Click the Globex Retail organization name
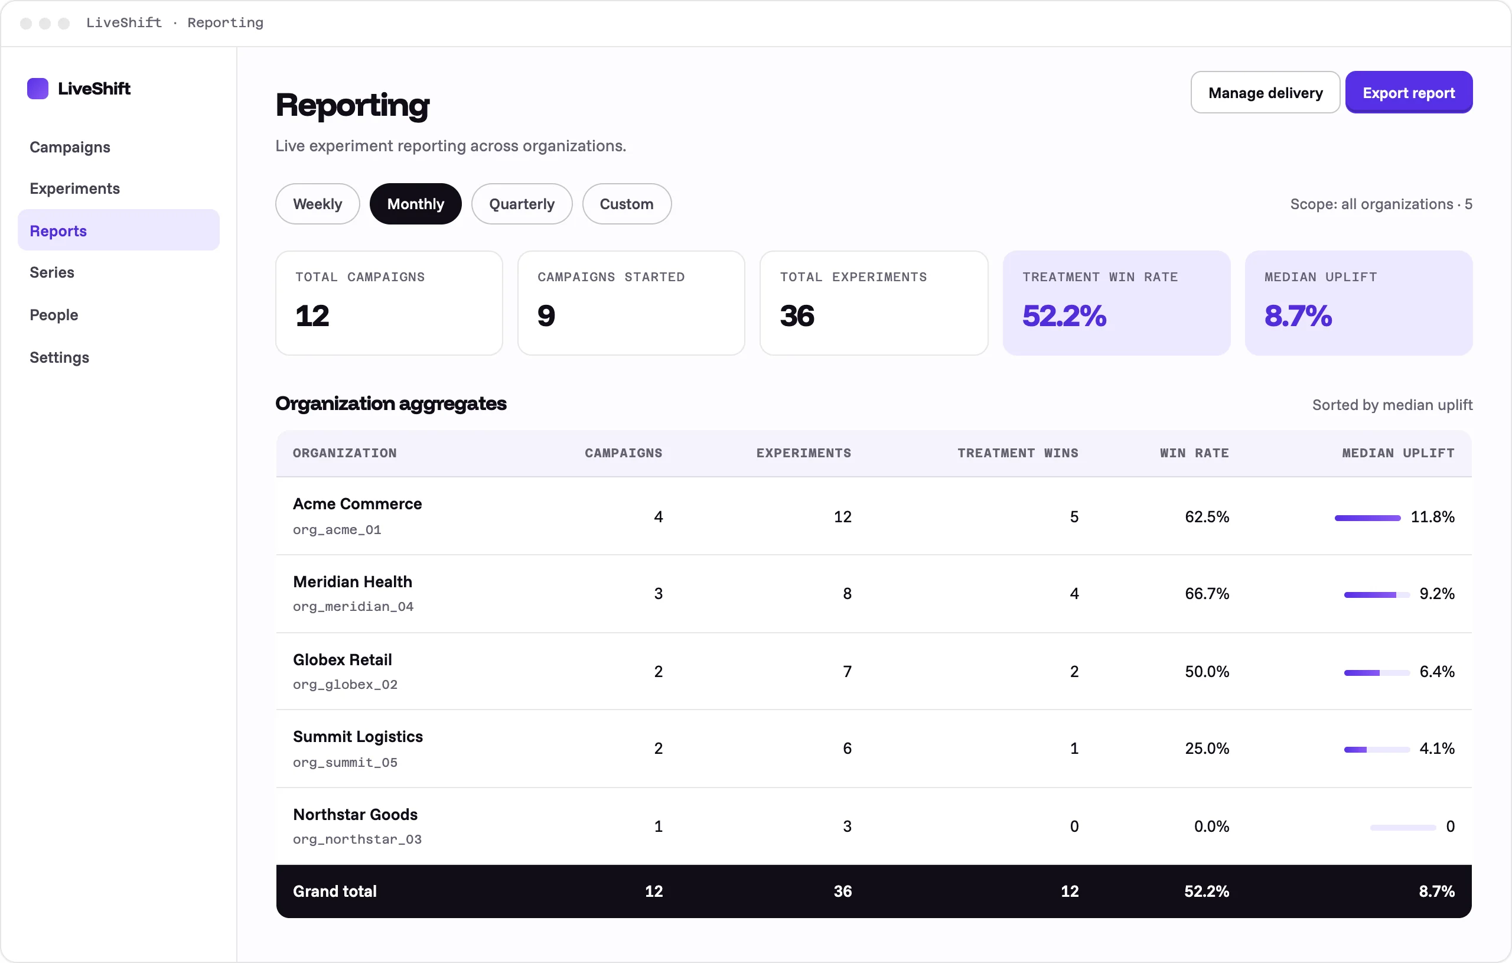Viewport: 1512px width, 963px height. pyautogui.click(x=342, y=659)
